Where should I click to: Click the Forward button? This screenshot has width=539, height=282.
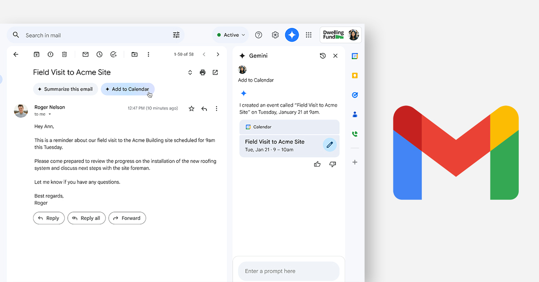127,218
